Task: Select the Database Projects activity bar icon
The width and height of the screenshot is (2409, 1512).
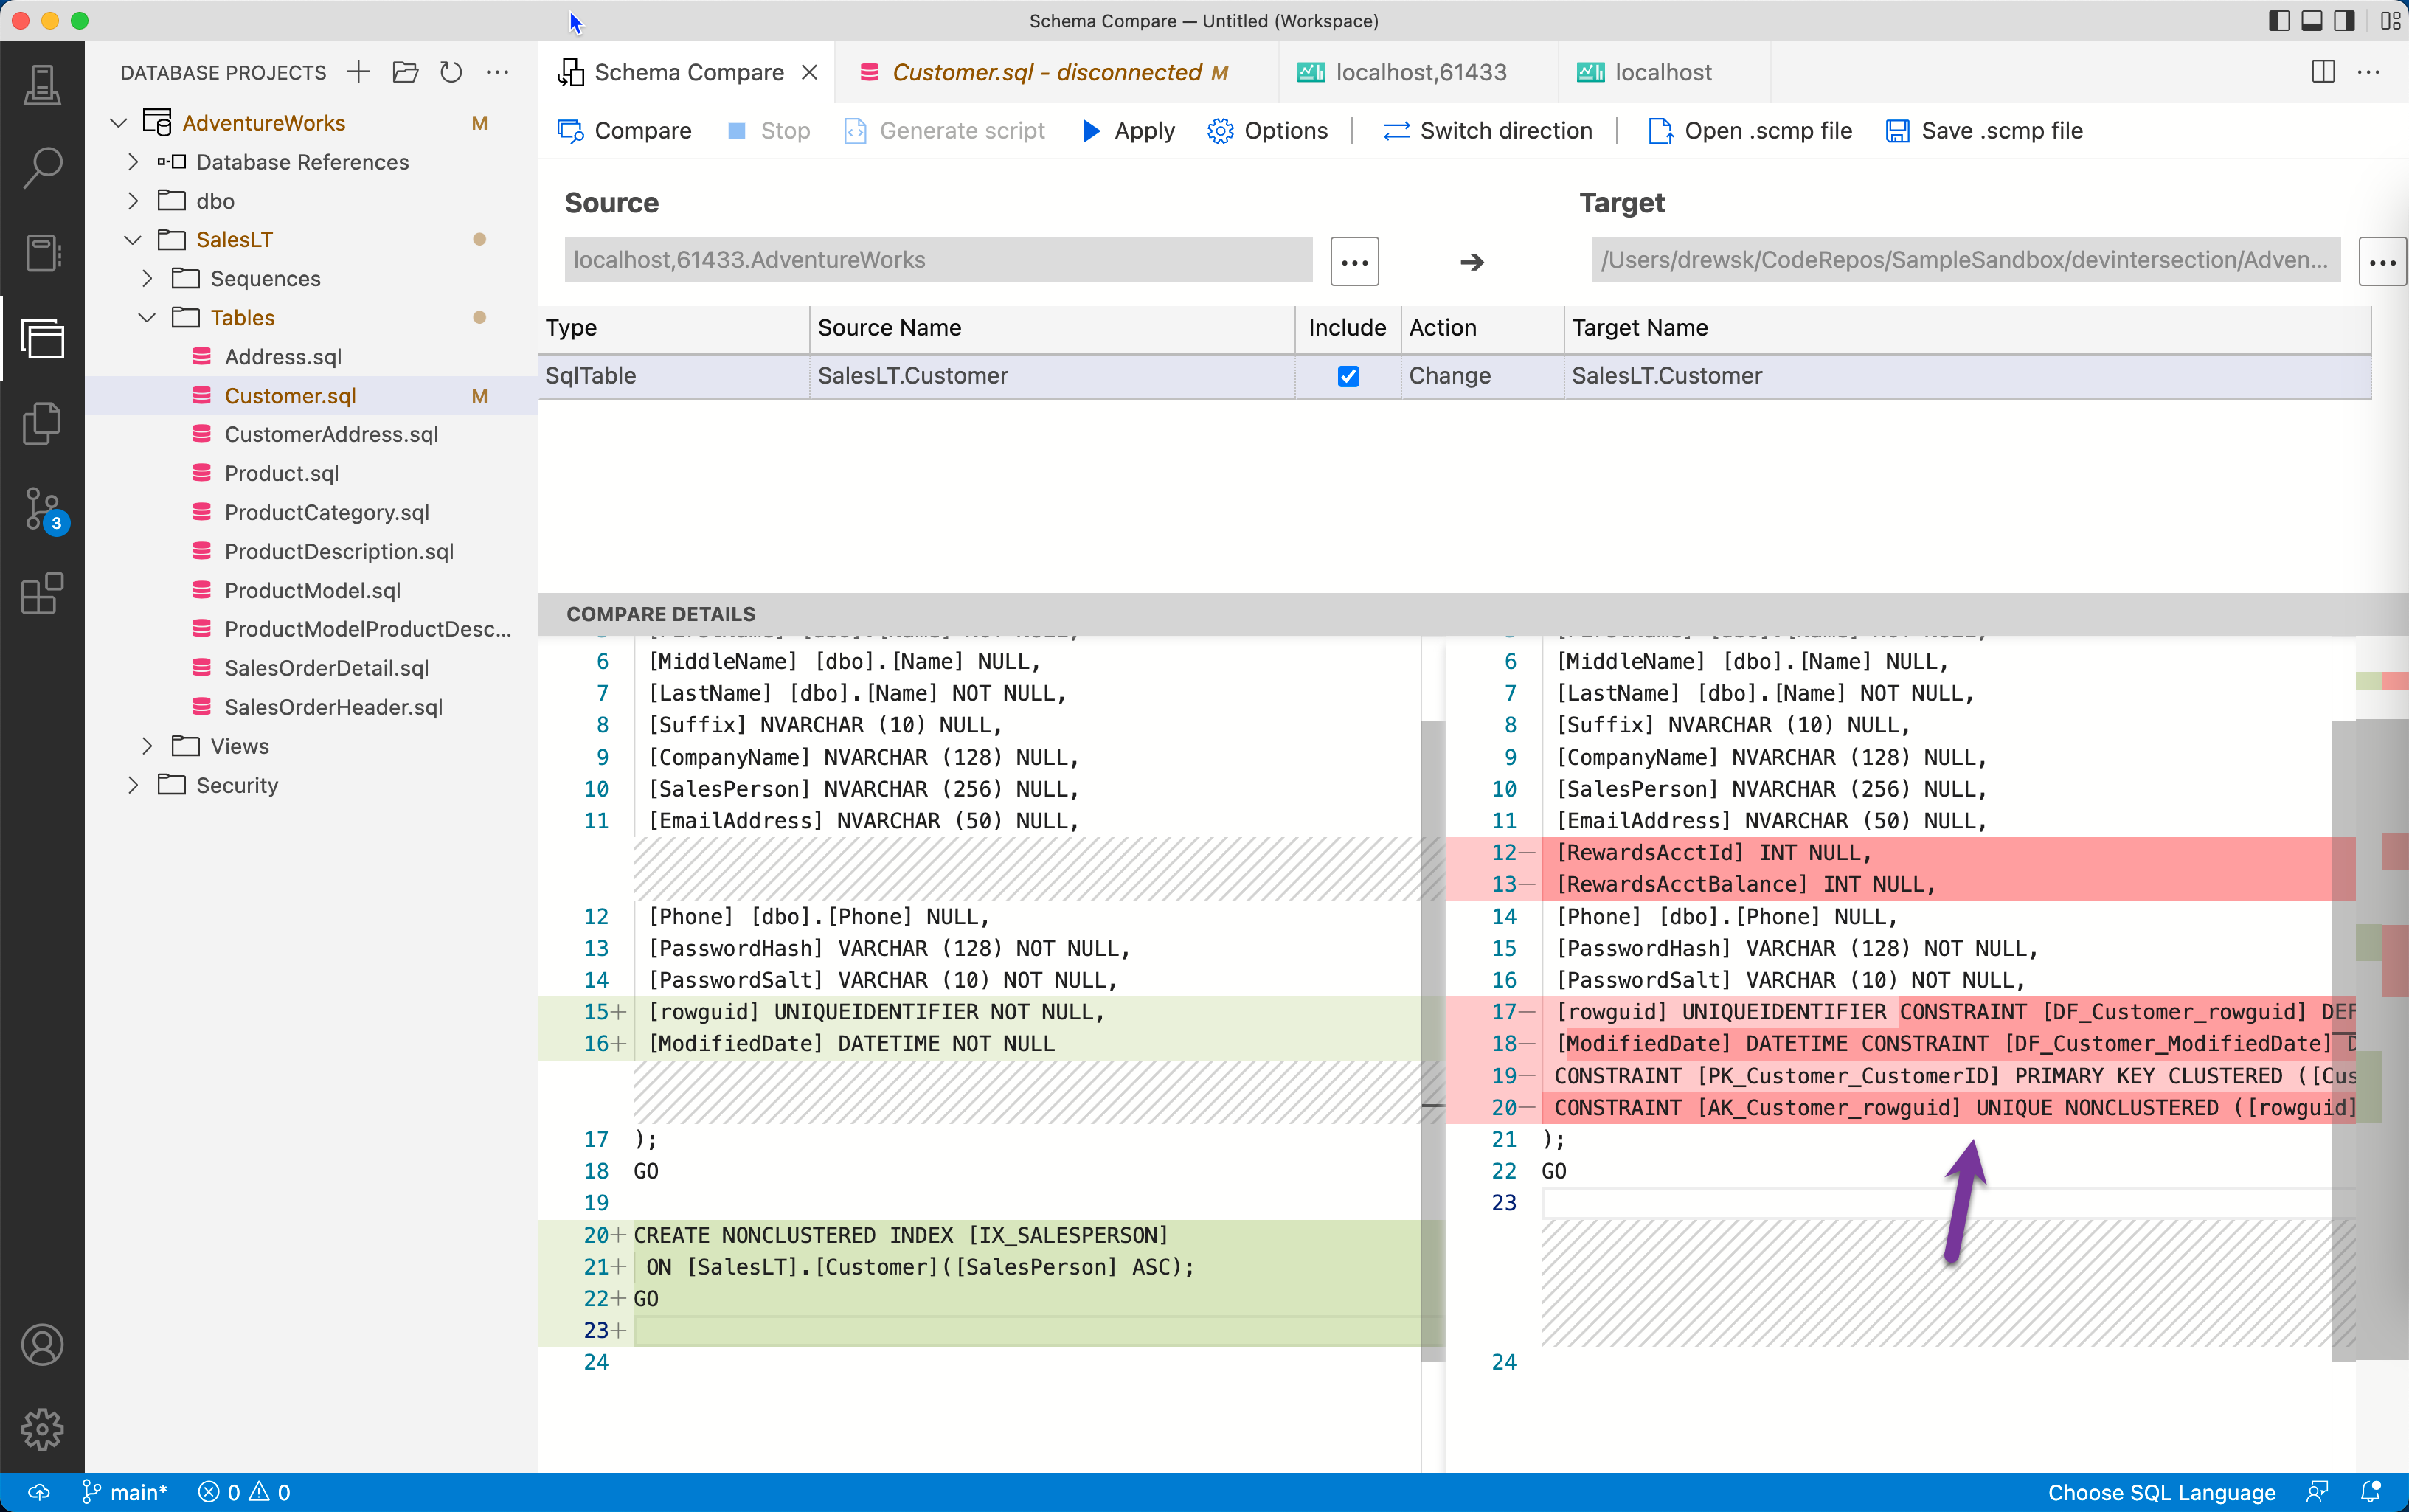Action: (x=42, y=338)
